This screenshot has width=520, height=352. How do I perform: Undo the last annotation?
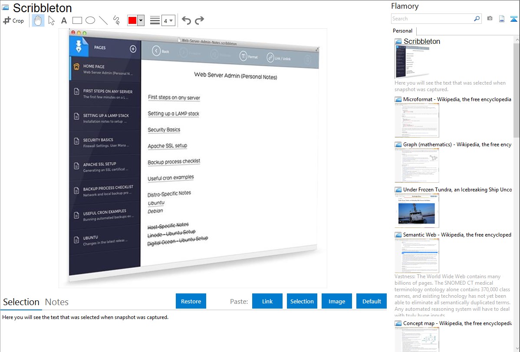point(186,20)
